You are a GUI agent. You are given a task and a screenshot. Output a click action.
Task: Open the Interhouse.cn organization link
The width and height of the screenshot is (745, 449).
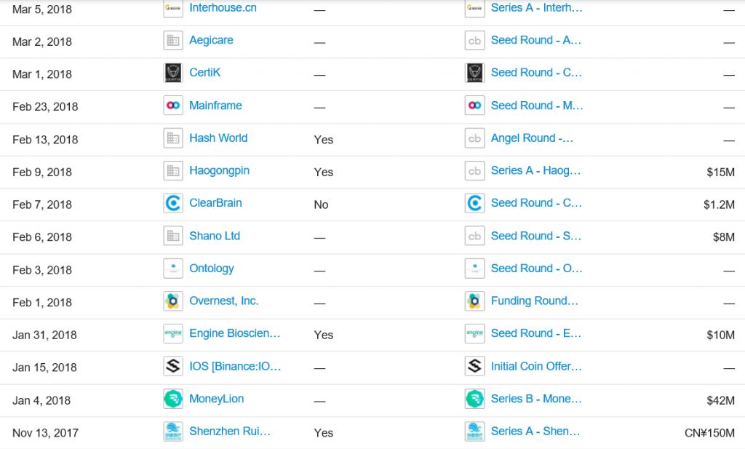pos(223,7)
